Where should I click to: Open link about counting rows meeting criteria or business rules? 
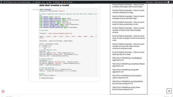point(129,38)
